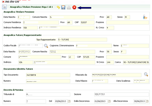This screenshot has height=106, width=152.
Task: Click Prov field AR beside Comune Residenza
Action: point(70,22)
